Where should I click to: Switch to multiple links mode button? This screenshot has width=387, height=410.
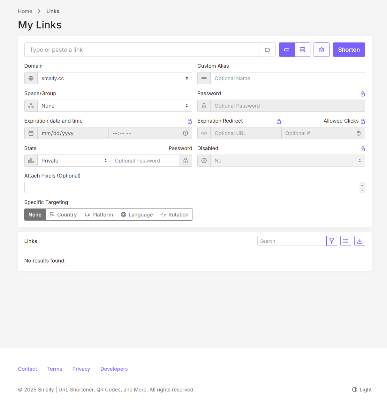pos(302,50)
